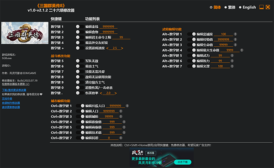The height and width of the screenshot is (168, 274).
Task: Click info icon beside 编辑经验值
Action: [x=235, y=39]
